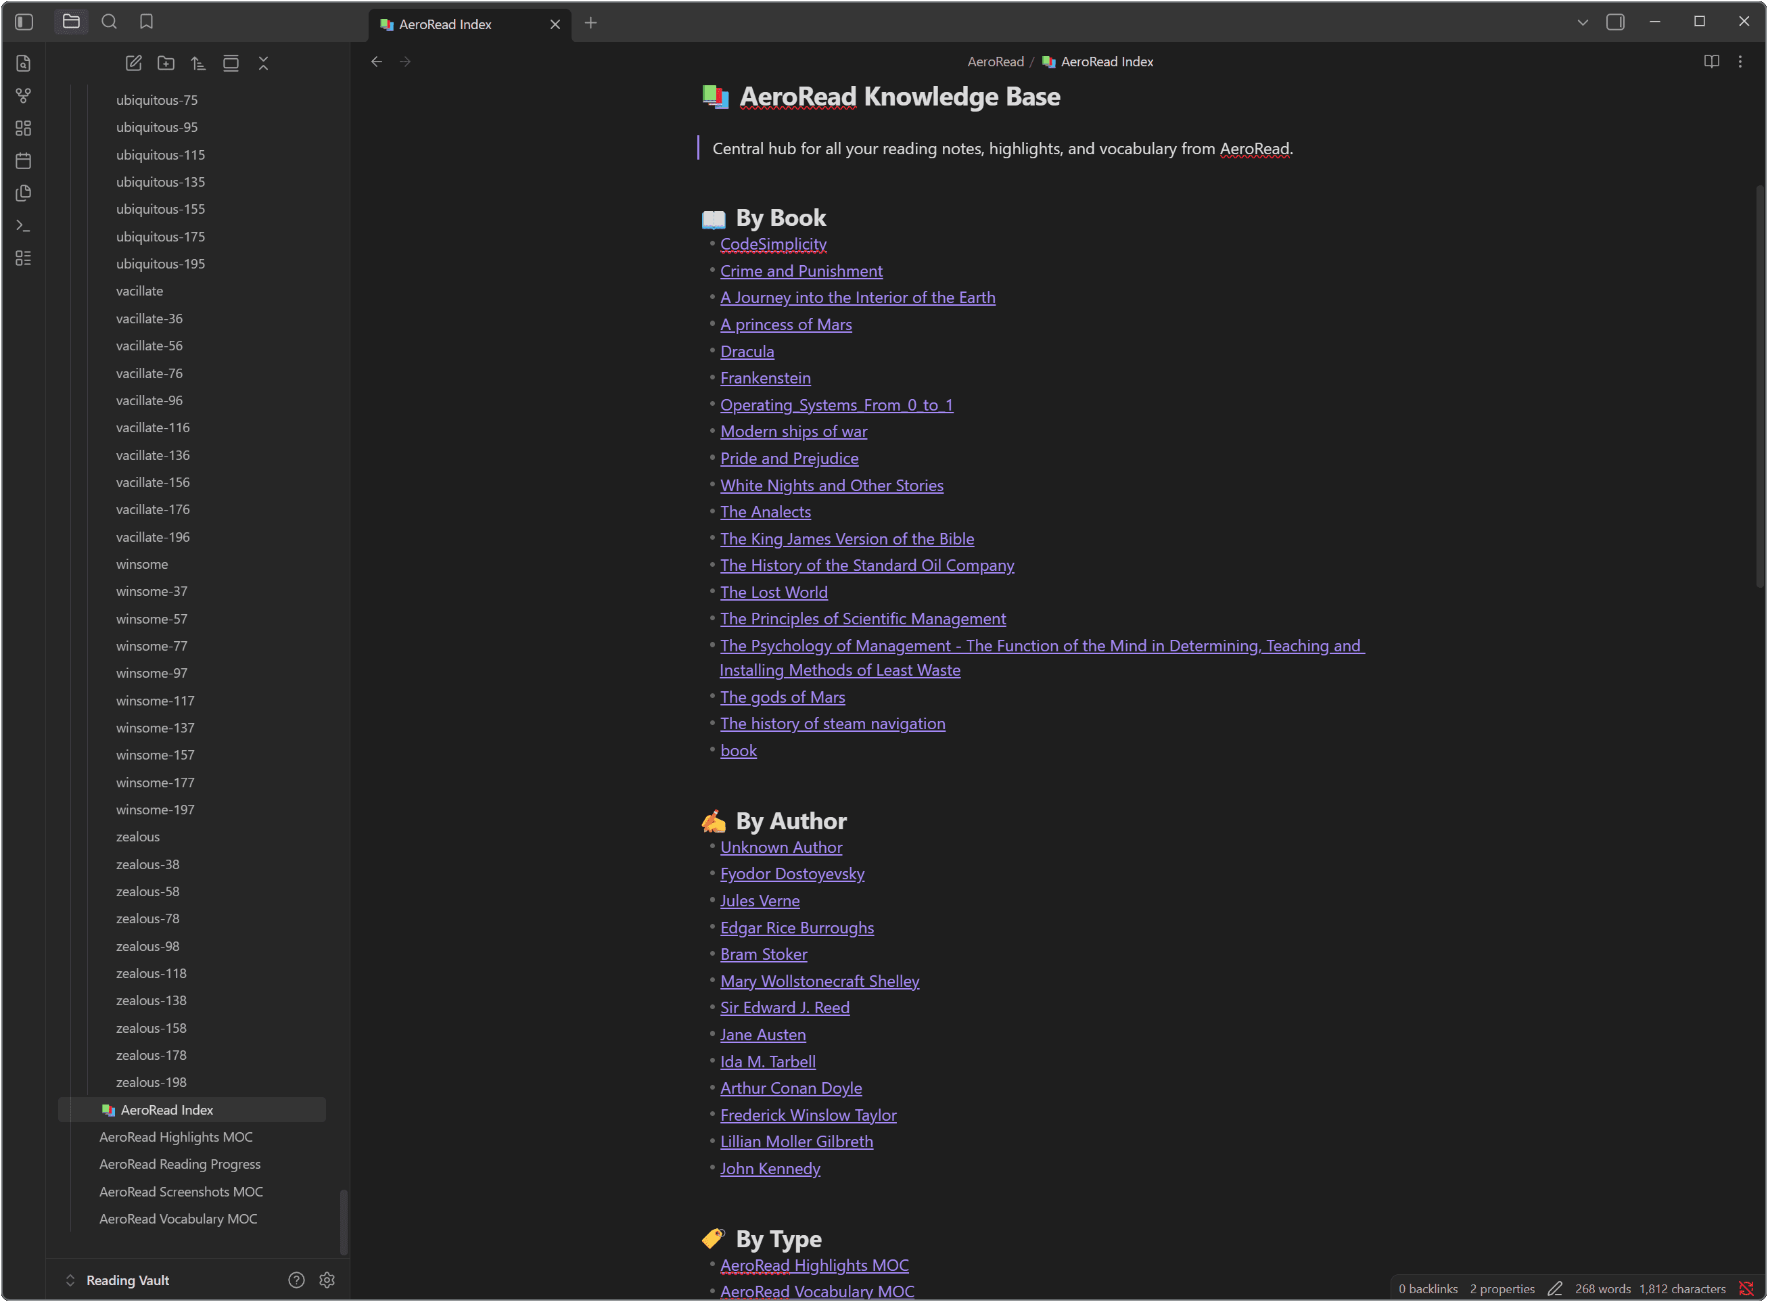Click the file explorer scrollbar thumb
This screenshot has height=1302, width=1768.
pos(344,1221)
